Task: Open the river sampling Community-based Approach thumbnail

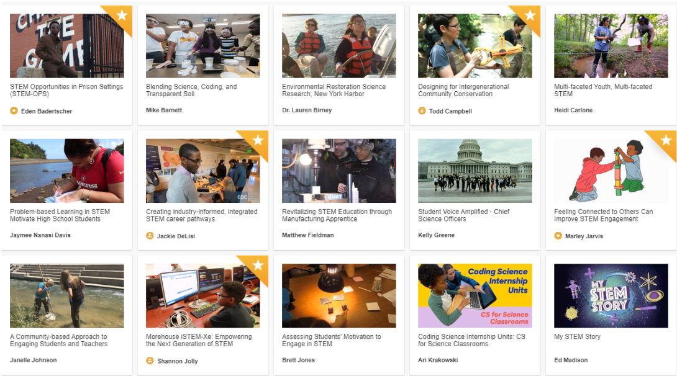Action: pos(67,296)
